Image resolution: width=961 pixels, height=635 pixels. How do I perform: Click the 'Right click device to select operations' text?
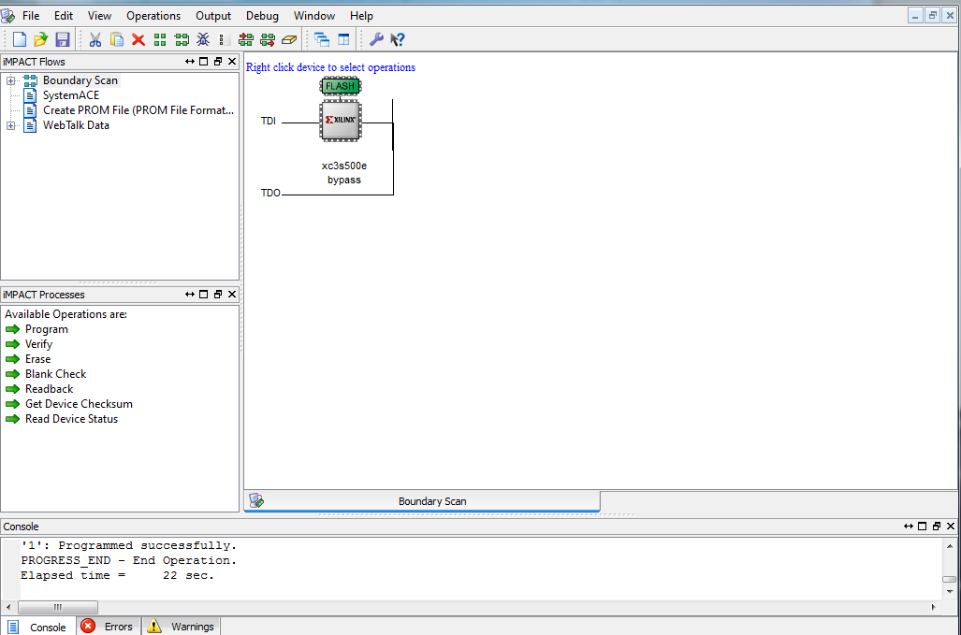tap(330, 67)
